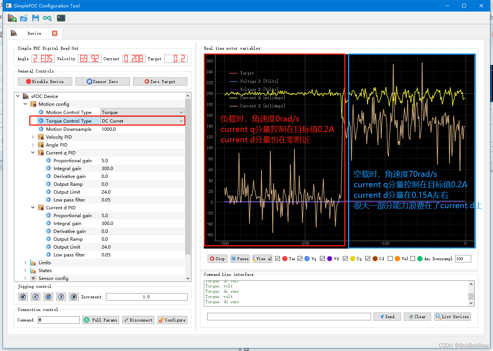
Task: Toggle the Cd current plot checkbox
Action: [x=368, y=258]
